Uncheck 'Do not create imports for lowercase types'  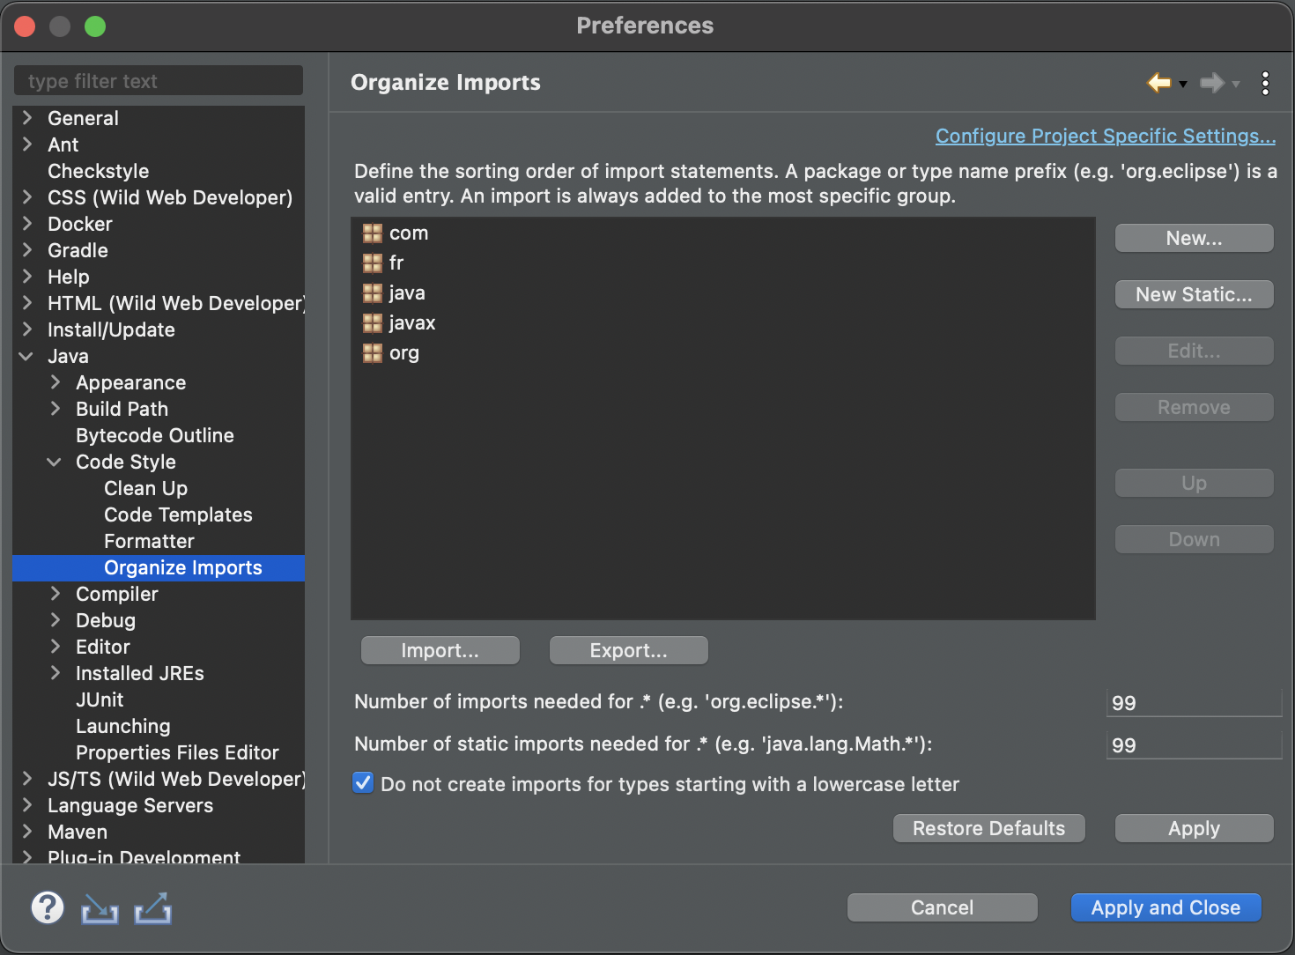(x=362, y=782)
